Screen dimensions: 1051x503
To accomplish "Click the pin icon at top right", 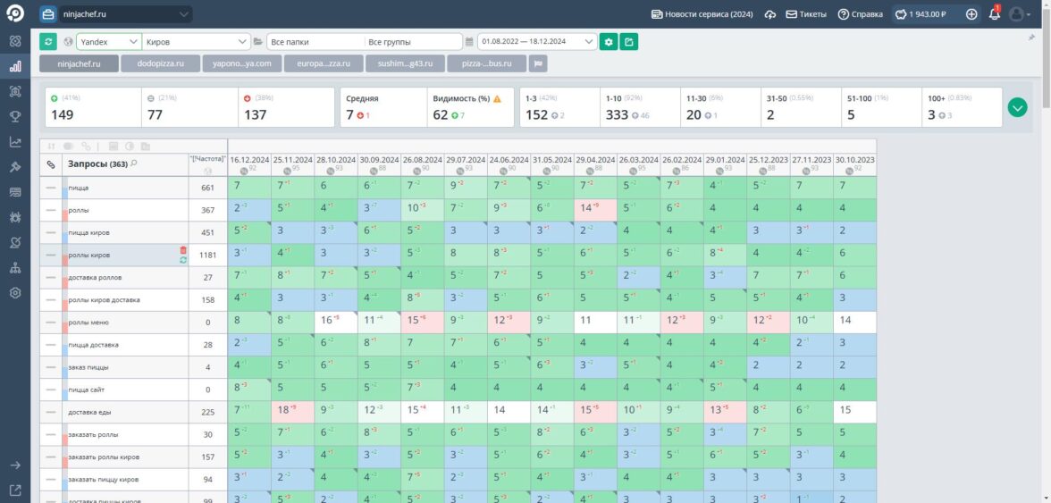I will 1032,38.
